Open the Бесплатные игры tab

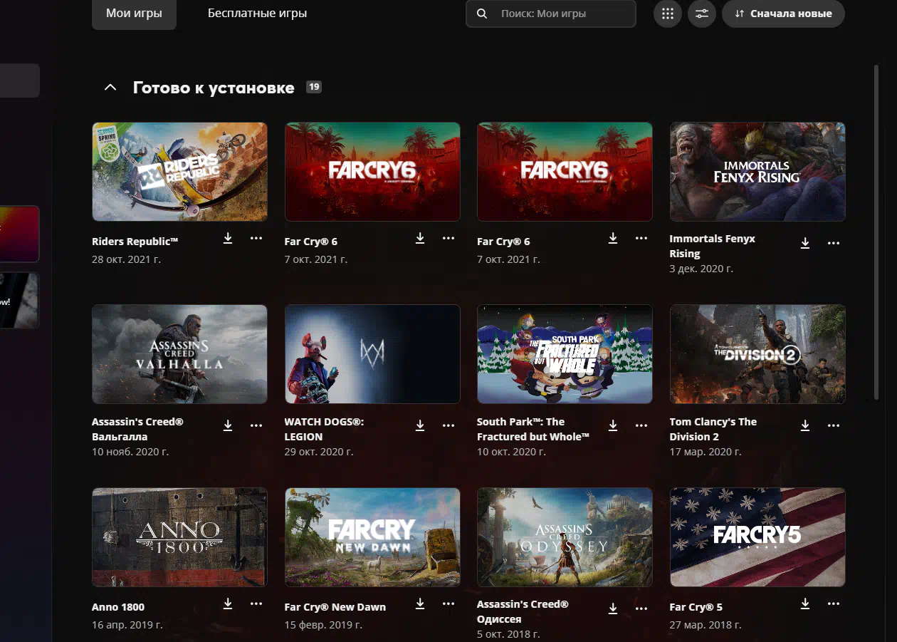[x=258, y=14]
